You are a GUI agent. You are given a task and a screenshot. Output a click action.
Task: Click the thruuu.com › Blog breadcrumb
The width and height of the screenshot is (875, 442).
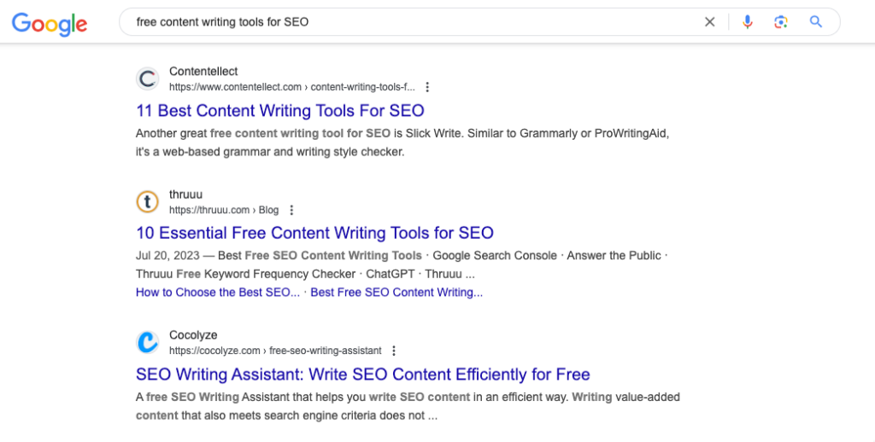pyautogui.click(x=224, y=210)
